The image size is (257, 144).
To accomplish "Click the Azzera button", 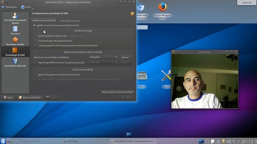I will [x=52, y=98].
